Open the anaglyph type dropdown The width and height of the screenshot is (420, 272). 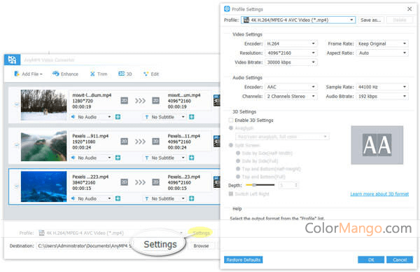[282, 137]
